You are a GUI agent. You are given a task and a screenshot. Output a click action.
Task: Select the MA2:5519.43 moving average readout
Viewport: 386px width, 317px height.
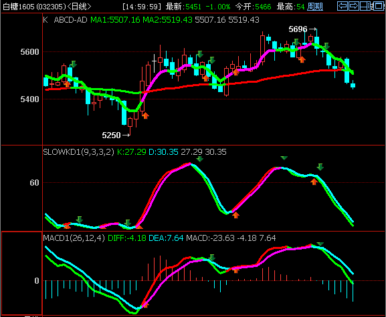pos(167,20)
